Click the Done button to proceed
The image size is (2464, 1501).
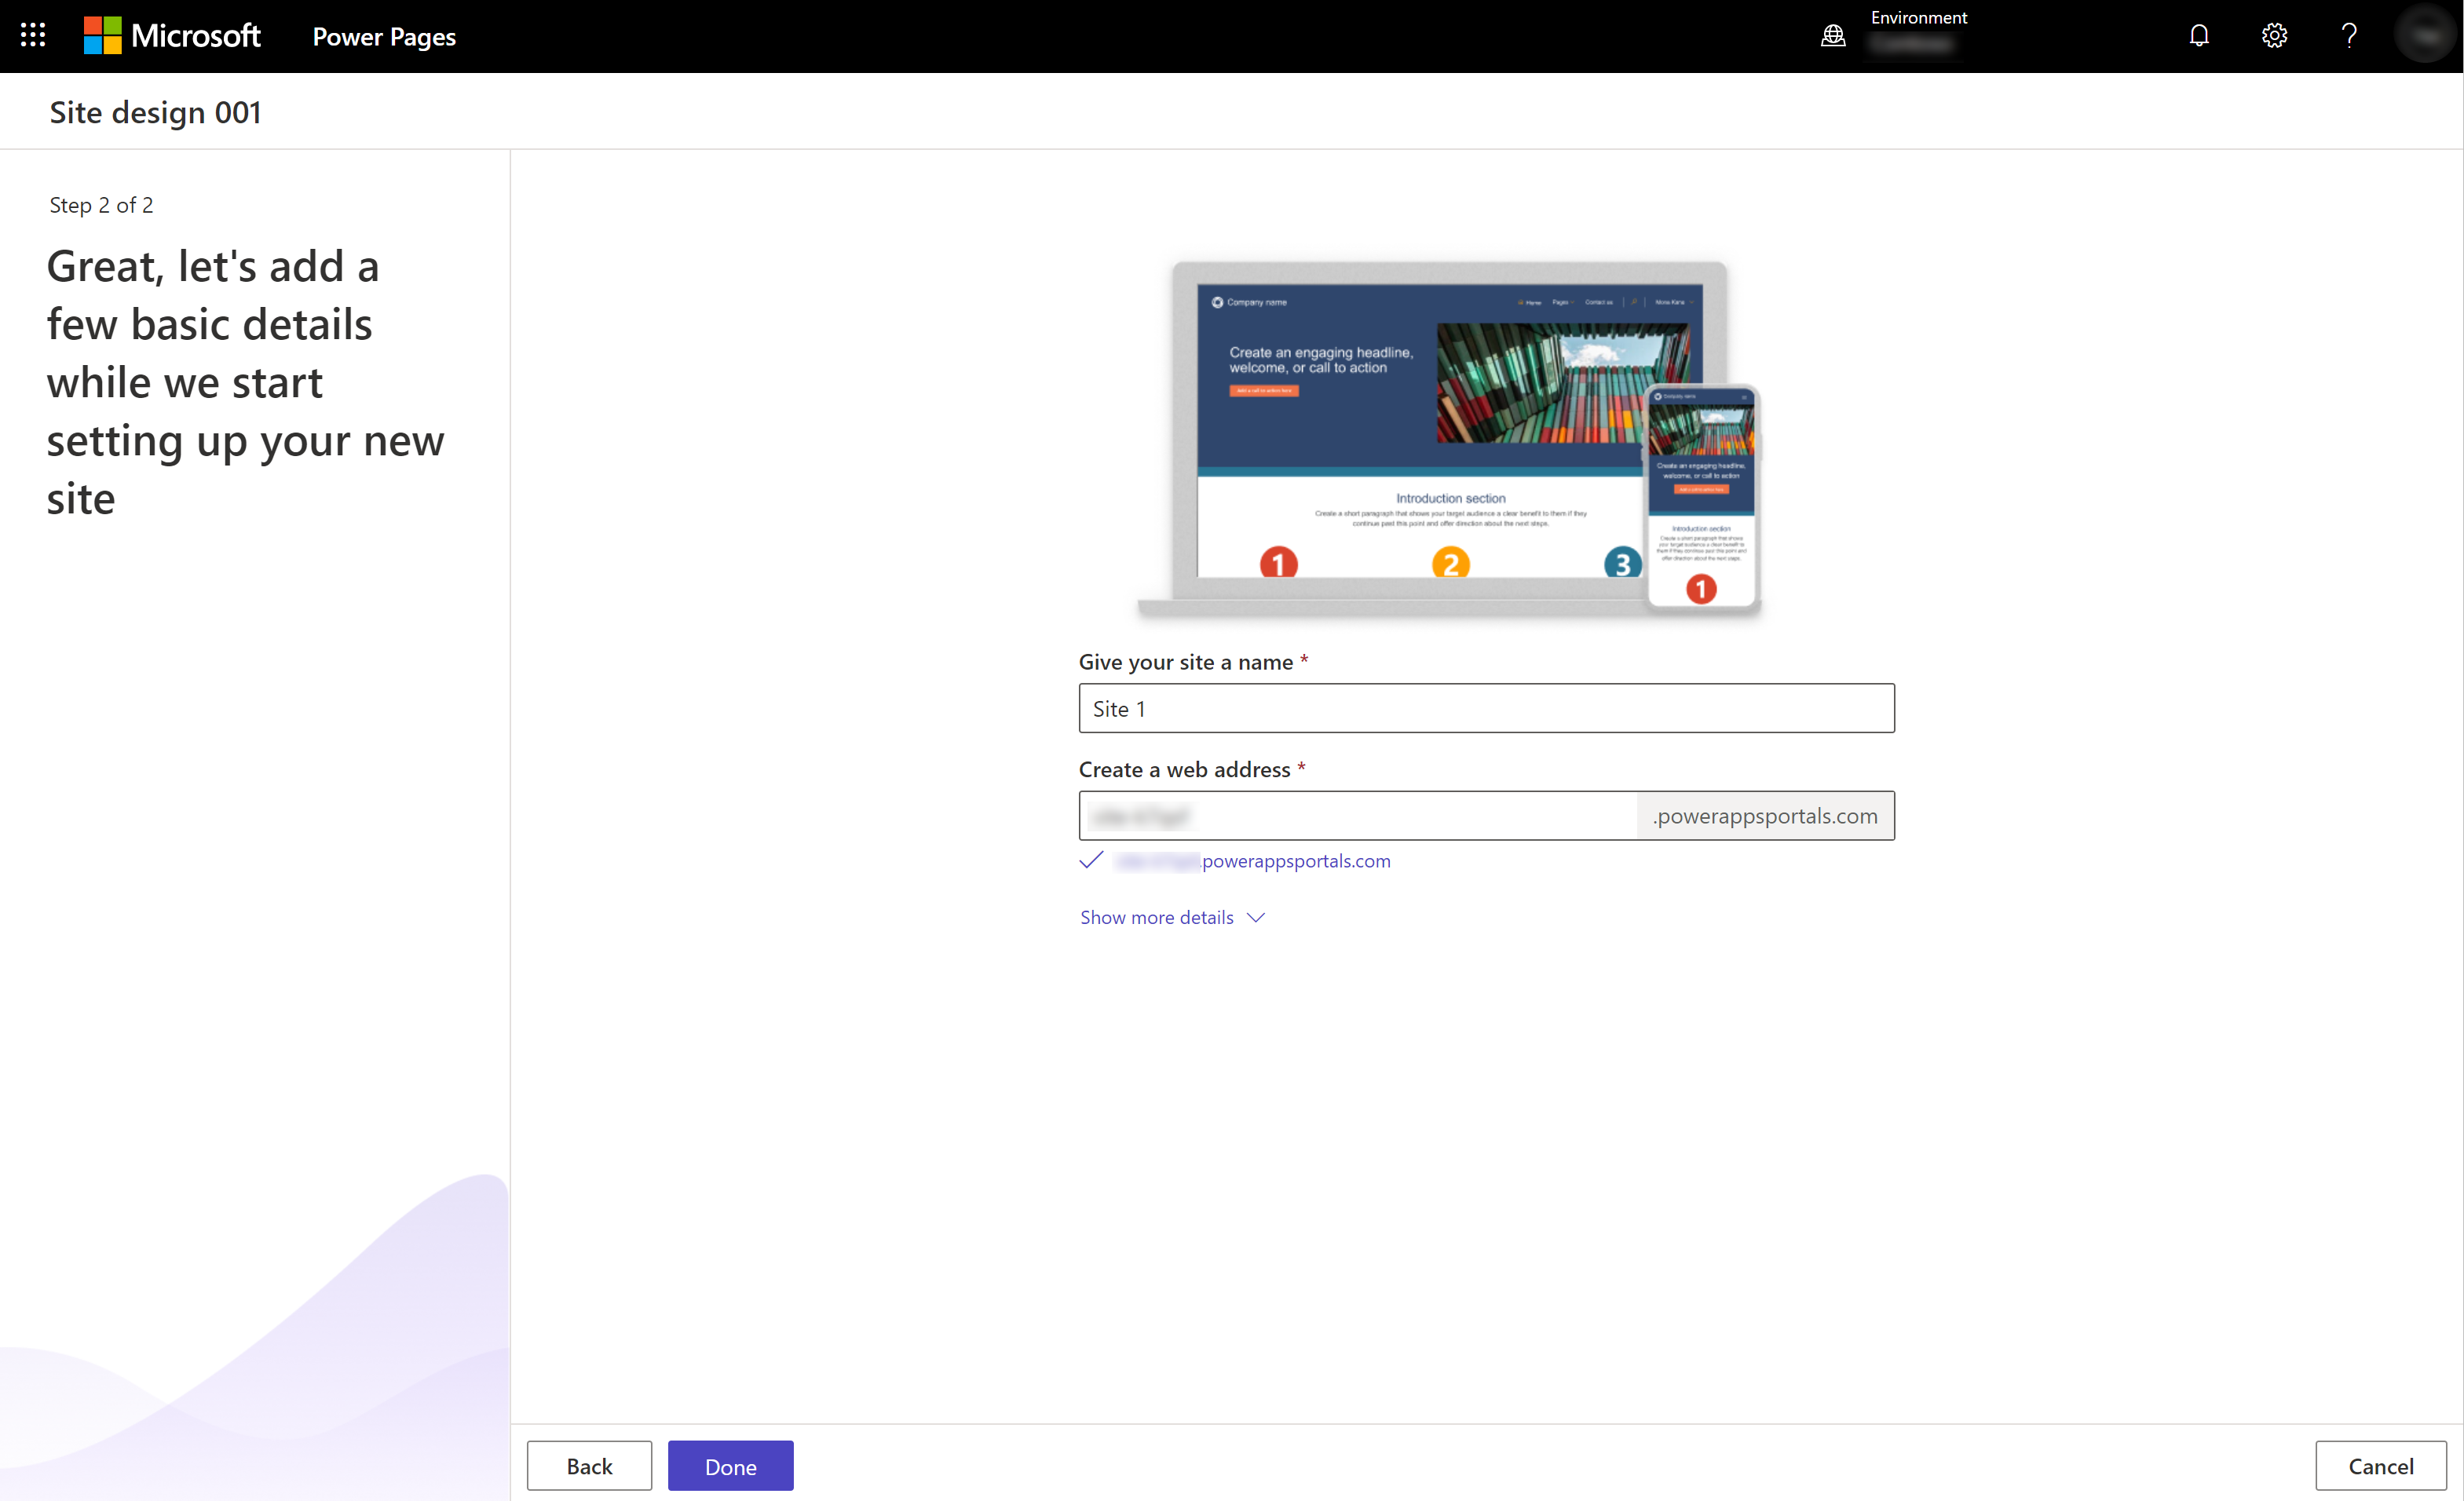click(729, 1466)
